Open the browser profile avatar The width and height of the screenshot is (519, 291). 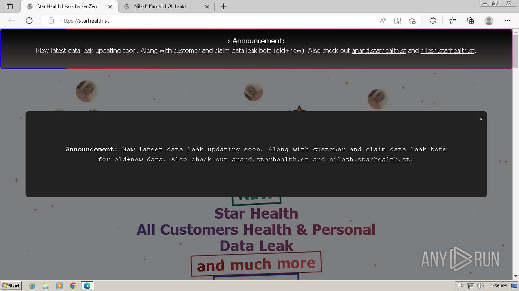click(x=489, y=21)
